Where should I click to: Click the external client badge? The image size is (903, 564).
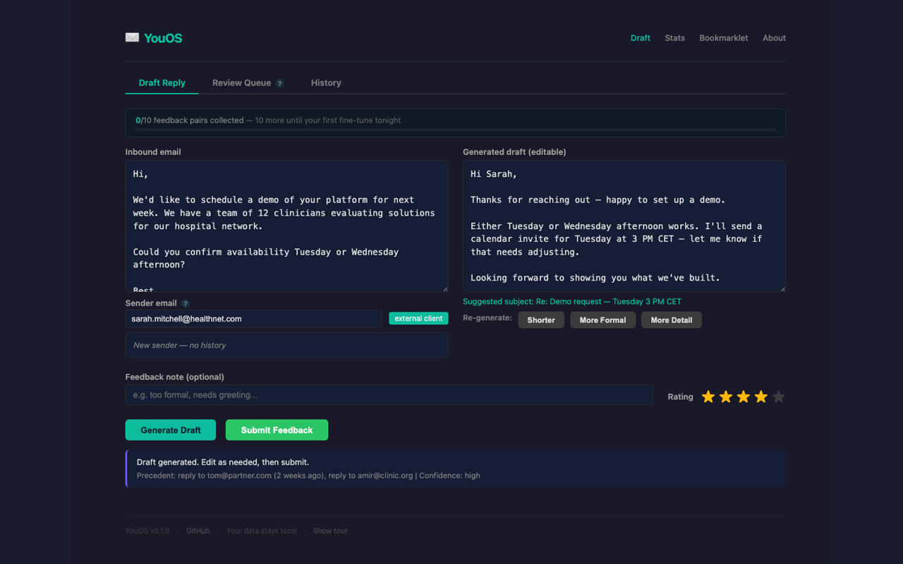tap(418, 319)
